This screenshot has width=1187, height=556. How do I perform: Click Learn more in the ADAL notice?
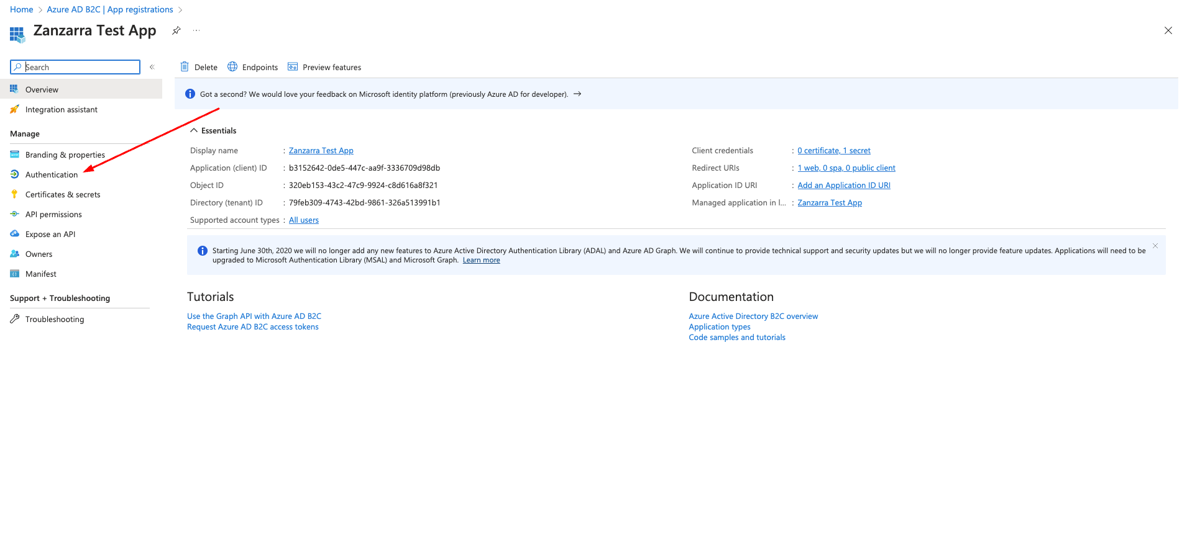482,260
